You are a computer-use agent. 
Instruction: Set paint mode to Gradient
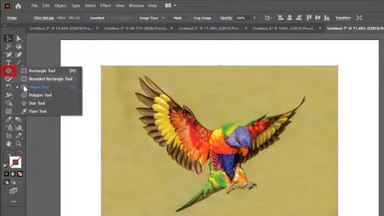[13, 174]
